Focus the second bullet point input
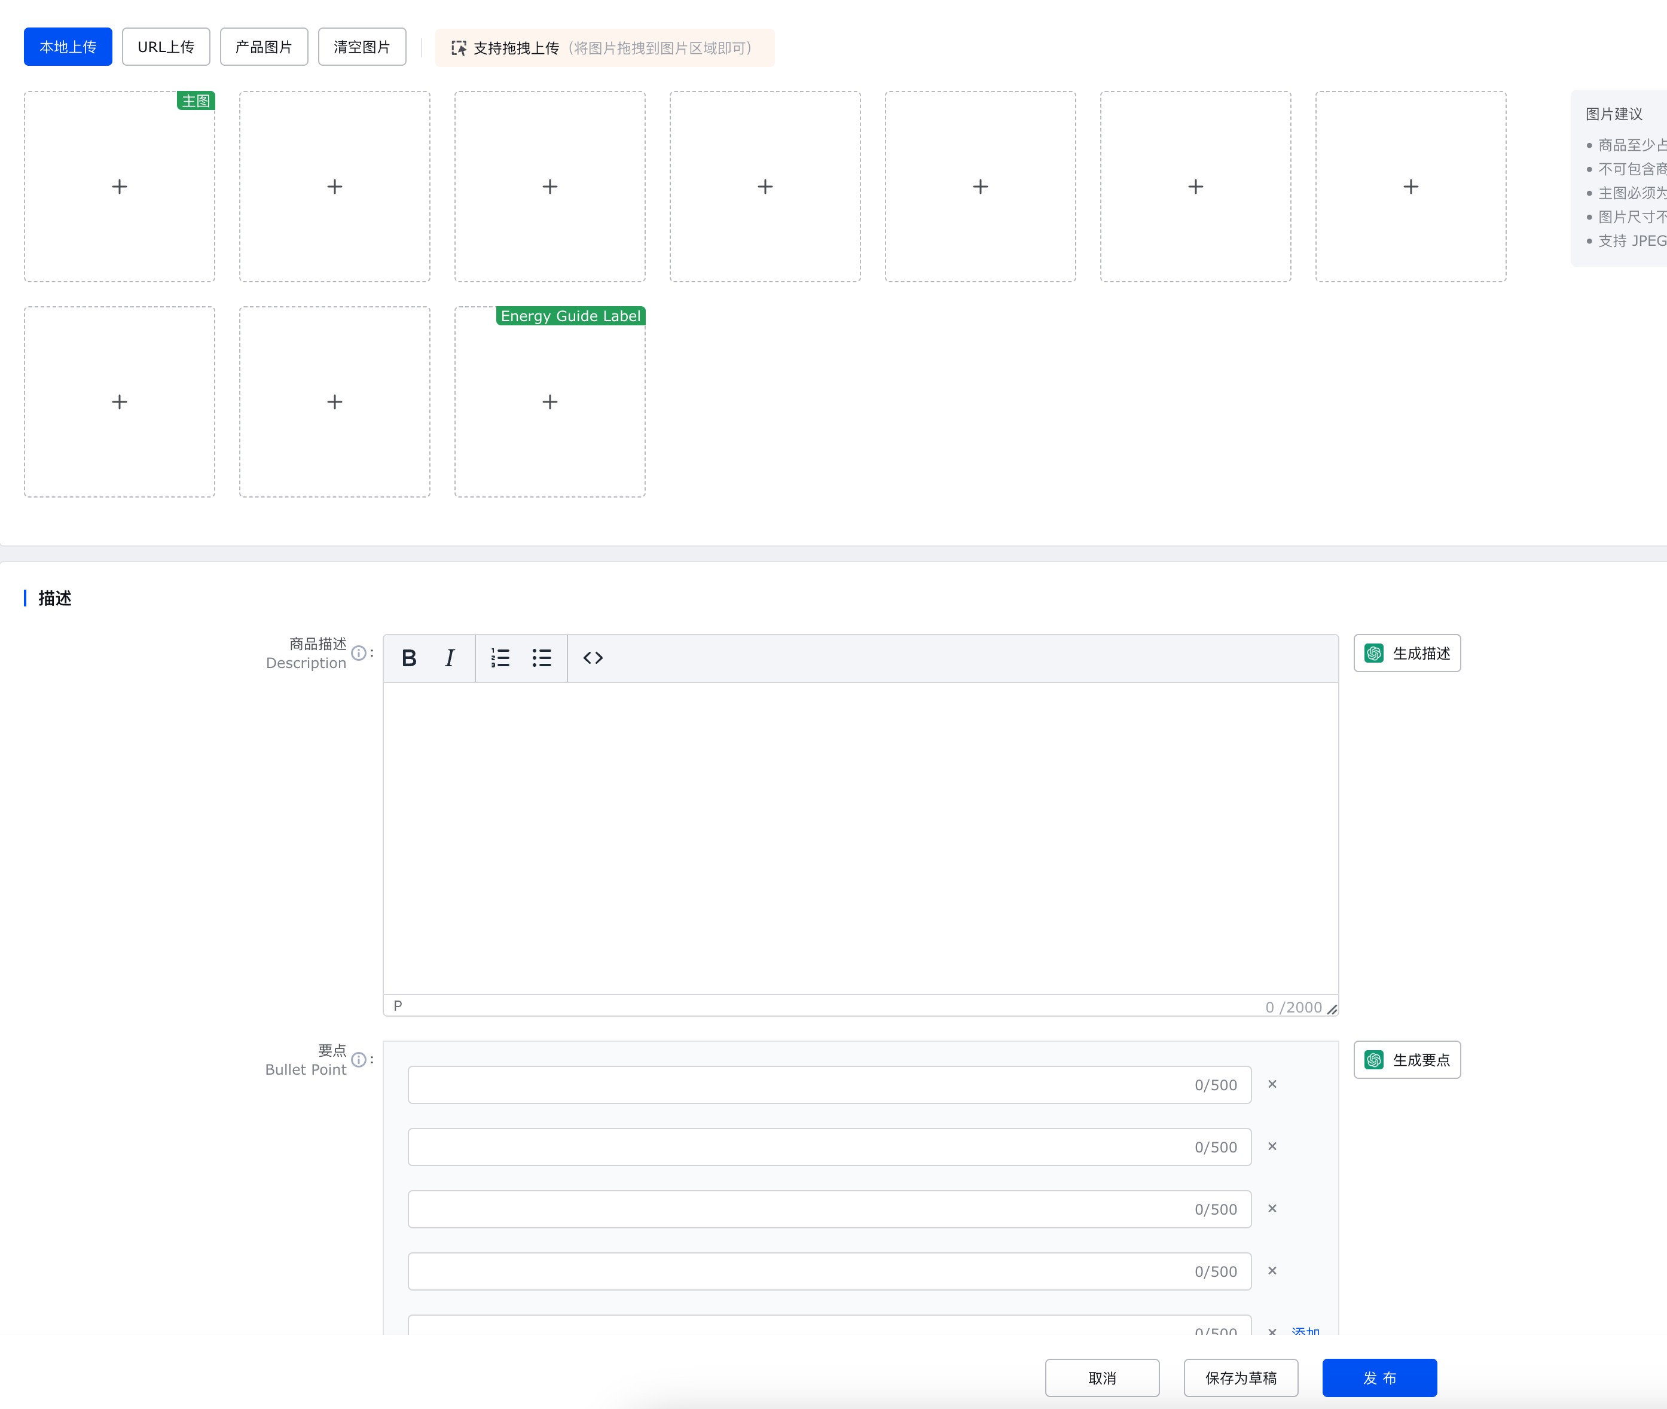This screenshot has height=1409, width=1667. coord(798,1147)
